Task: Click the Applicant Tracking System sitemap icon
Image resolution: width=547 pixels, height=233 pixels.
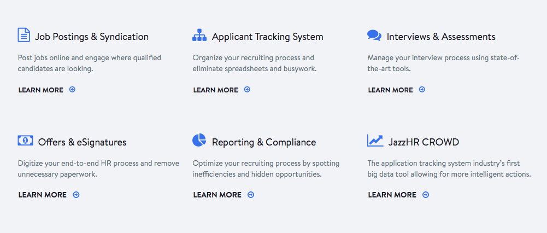Action: pyautogui.click(x=199, y=36)
